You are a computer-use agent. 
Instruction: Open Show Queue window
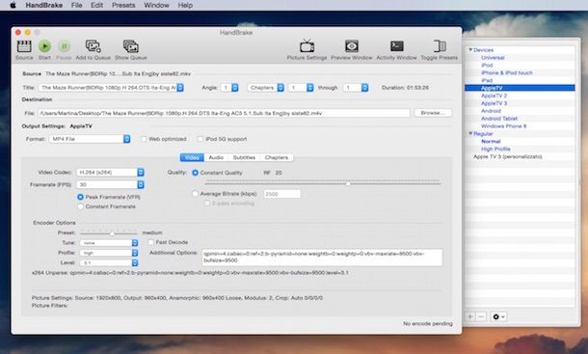point(131,46)
